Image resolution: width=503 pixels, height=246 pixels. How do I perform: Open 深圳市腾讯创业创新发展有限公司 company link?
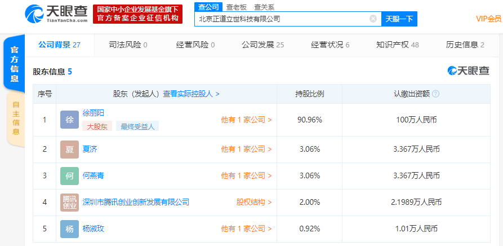136,202
